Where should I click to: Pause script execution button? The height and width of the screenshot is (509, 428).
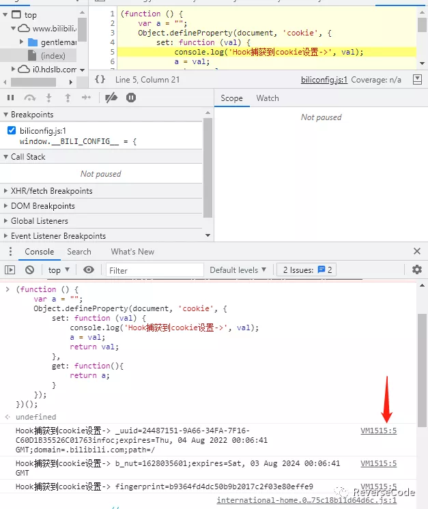[10, 98]
